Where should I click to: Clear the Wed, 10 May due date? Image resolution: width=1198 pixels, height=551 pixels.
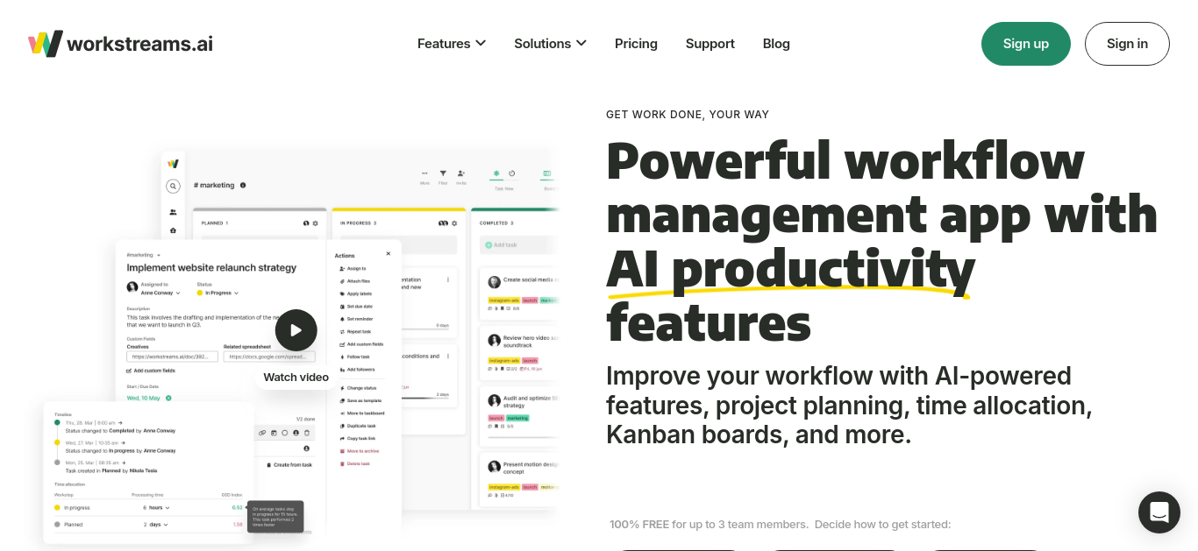coord(168,398)
